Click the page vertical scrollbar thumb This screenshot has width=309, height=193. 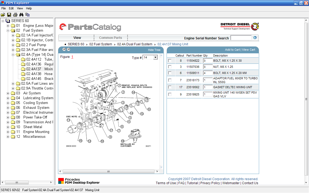click(306, 99)
